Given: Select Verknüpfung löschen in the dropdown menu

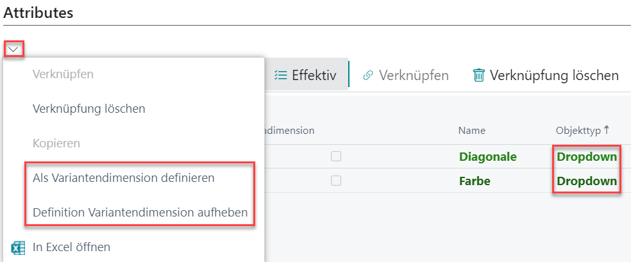Looking at the screenshot, I should tap(89, 108).
